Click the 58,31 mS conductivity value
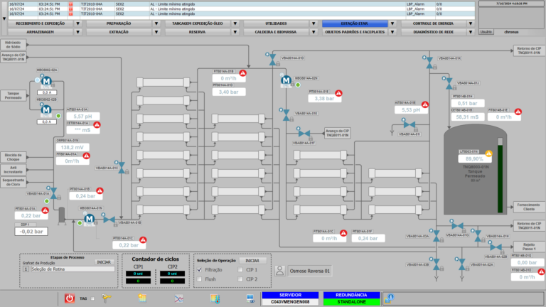This screenshot has width=546, height=307. (x=468, y=117)
